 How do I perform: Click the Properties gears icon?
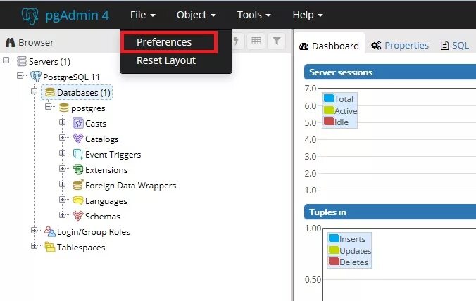point(376,46)
